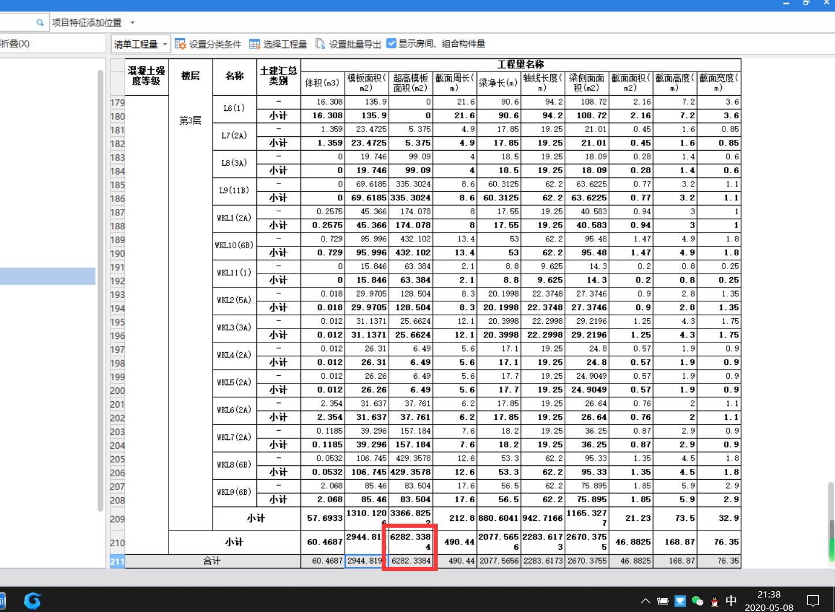Click the 截面高度(m) column header

click(674, 83)
